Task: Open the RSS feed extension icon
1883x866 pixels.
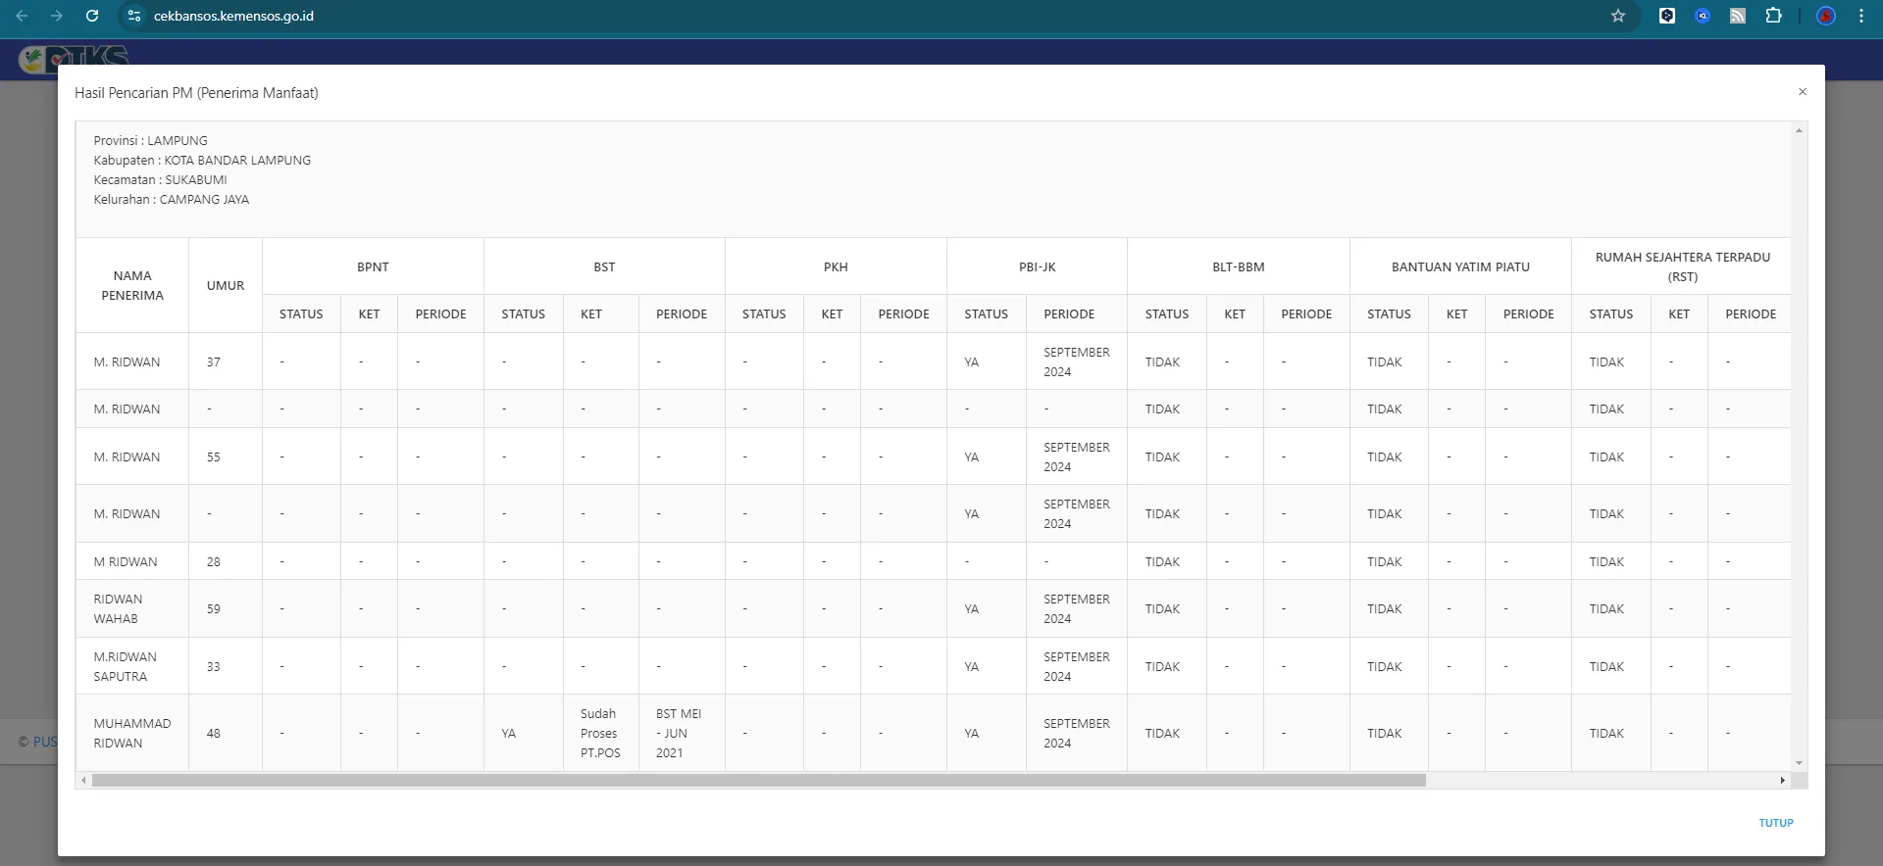Action: tap(1738, 16)
